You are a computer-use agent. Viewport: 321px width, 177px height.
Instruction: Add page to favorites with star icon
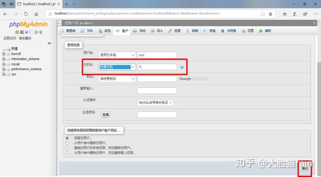point(271,14)
